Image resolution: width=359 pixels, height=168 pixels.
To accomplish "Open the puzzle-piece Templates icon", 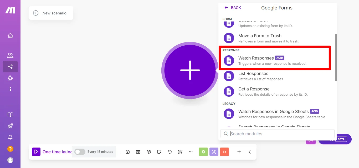I will click(10, 78).
